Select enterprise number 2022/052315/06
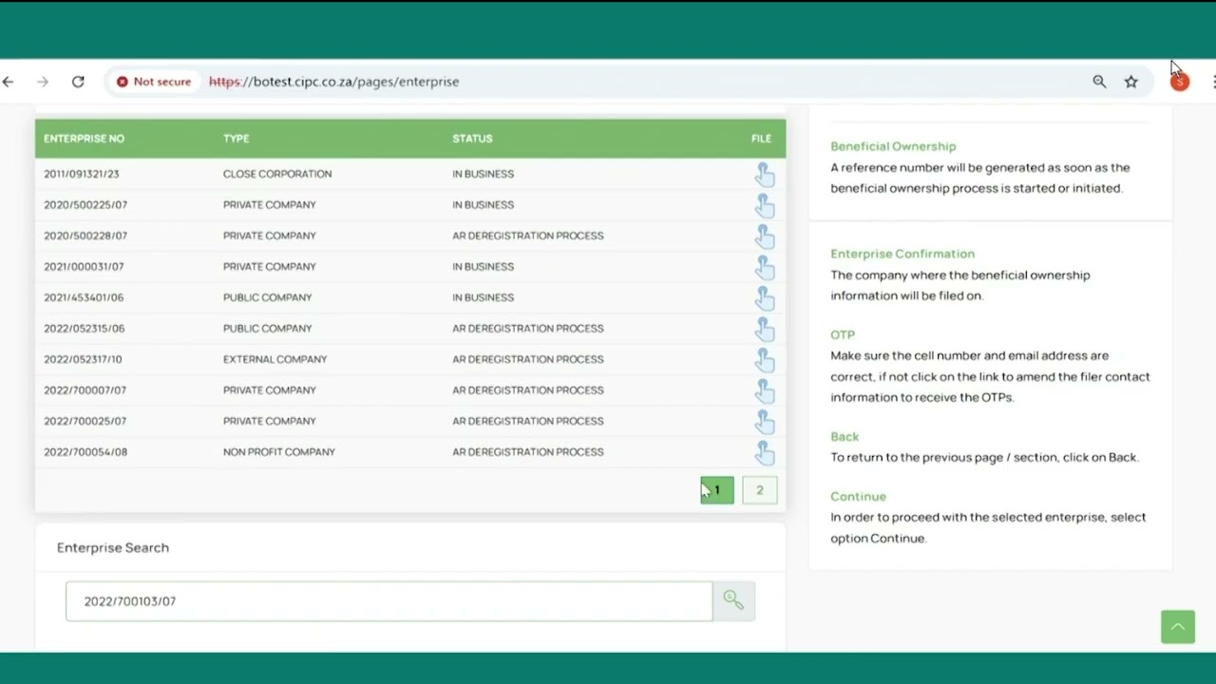This screenshot has width=1216, height=684. click(x=84, y=329)
